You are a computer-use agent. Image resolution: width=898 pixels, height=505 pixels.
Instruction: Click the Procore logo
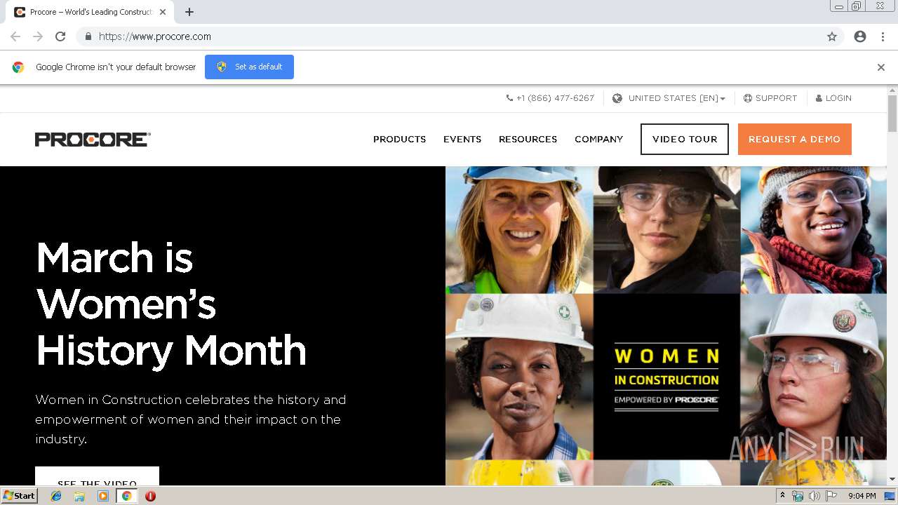[x=93, y=140]
